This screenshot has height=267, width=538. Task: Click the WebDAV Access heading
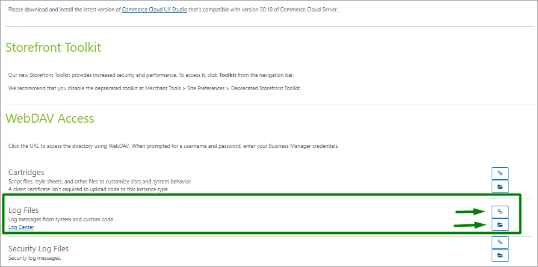pos(50,118)
